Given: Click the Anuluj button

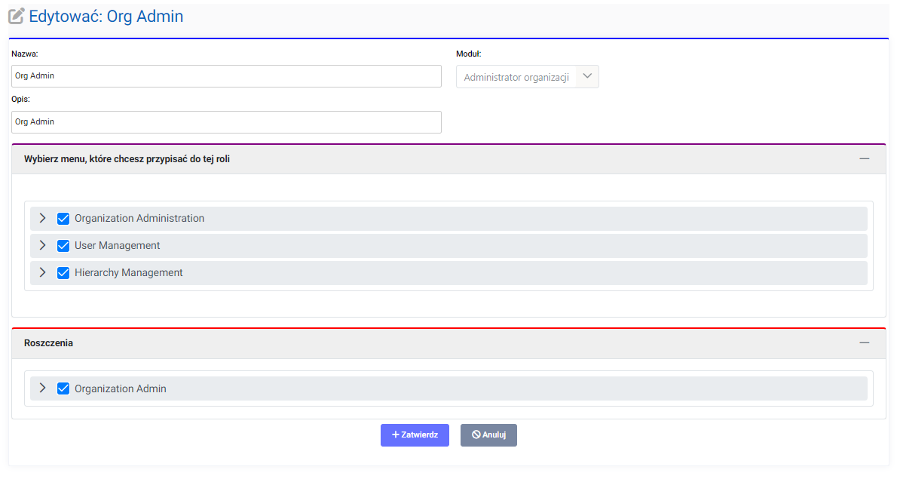Looking at the screenshot, I should (488, 435).
